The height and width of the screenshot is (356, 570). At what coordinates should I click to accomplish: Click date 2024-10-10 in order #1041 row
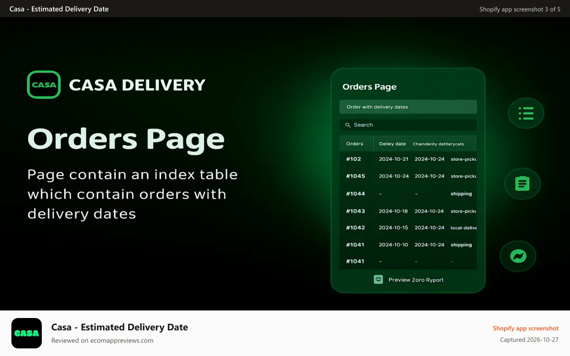click(393, 245)
